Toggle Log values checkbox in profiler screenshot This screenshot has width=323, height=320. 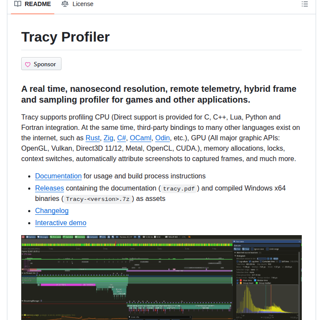236,261
